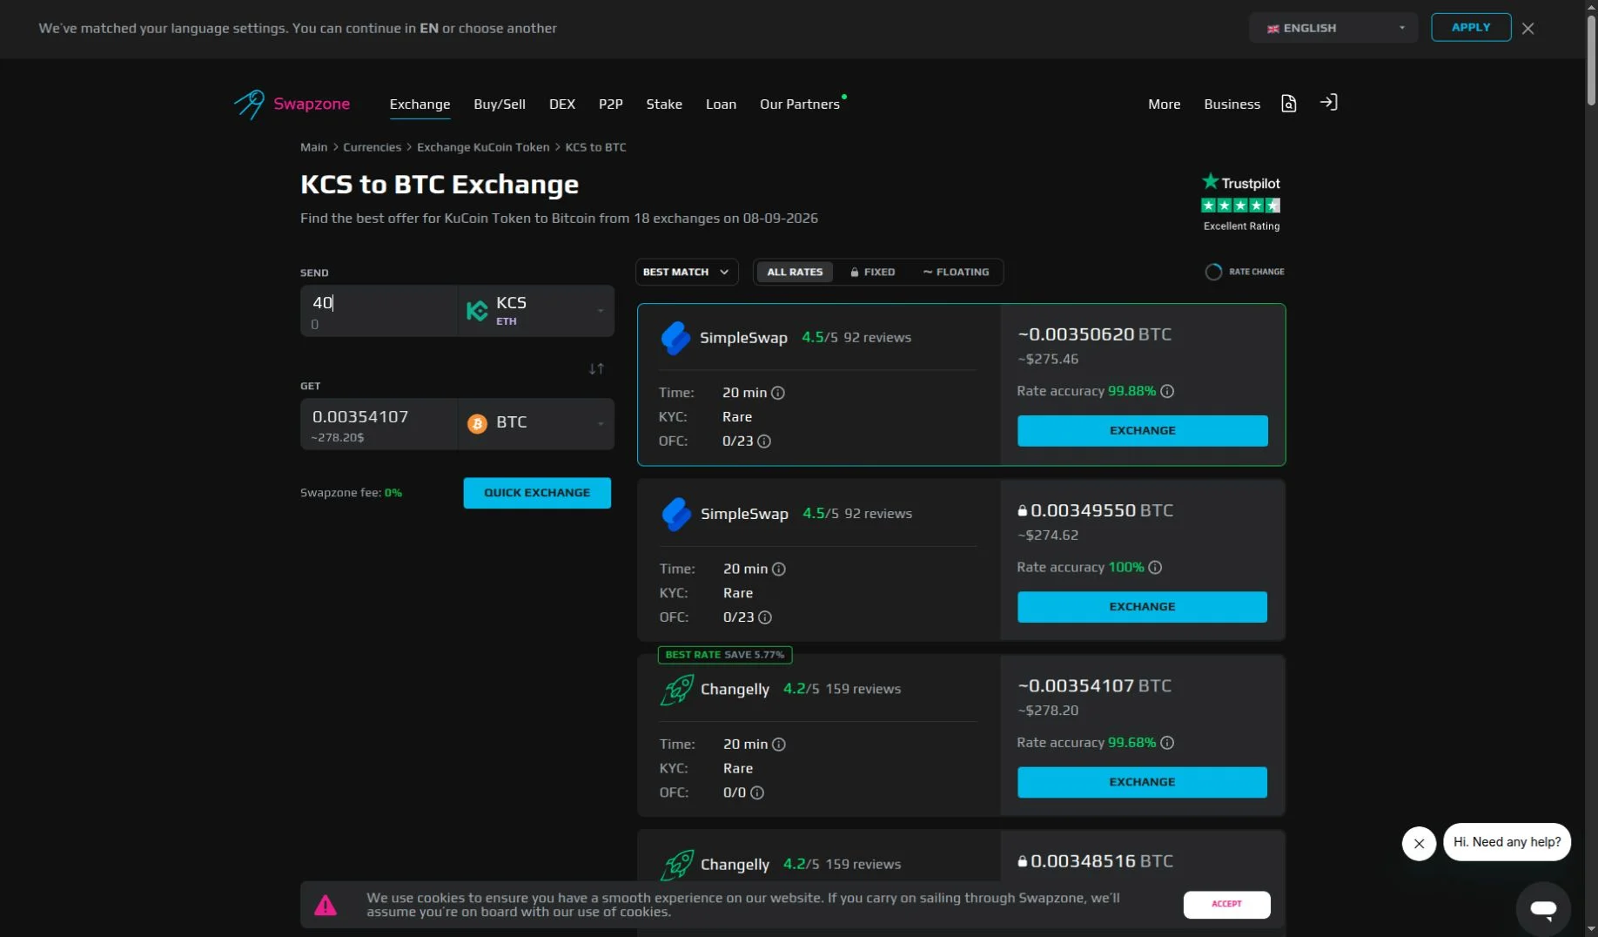Go to Main breadcrumb link

click(314, 147)
